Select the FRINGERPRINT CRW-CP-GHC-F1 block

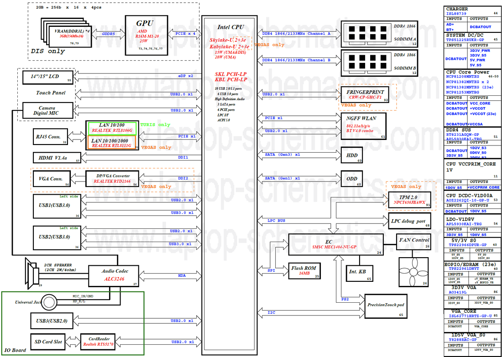(x=365, y=94)
